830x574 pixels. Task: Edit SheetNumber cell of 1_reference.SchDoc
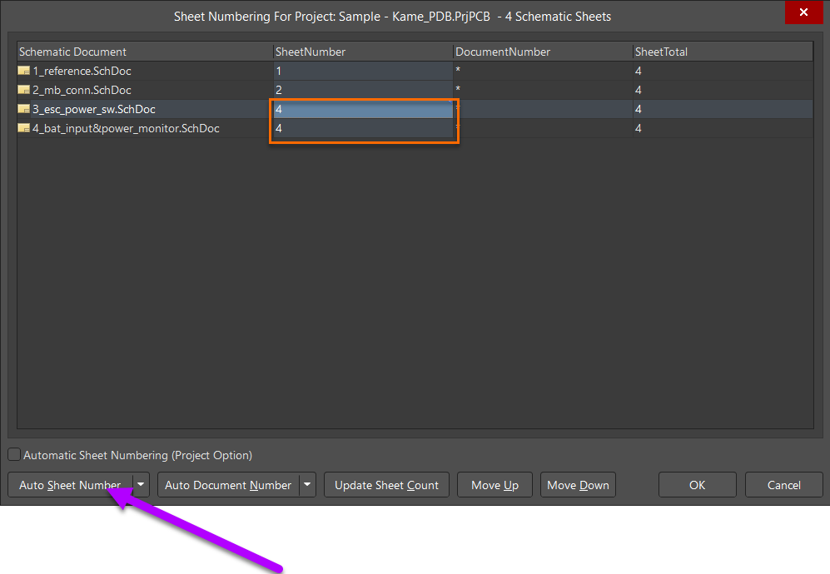[x=363, y=71]
